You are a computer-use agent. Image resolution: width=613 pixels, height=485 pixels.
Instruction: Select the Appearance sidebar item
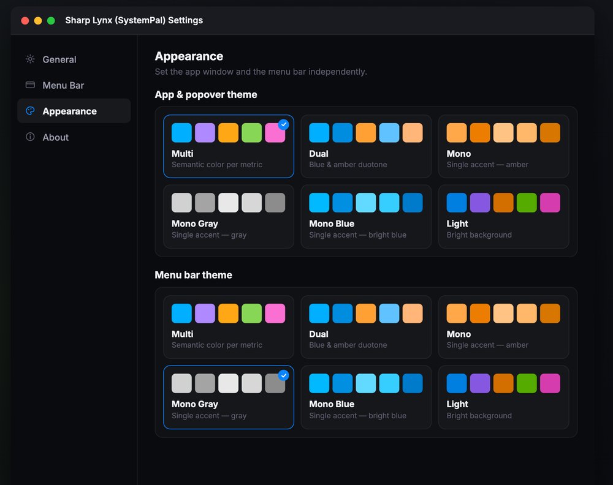[74, 111]
